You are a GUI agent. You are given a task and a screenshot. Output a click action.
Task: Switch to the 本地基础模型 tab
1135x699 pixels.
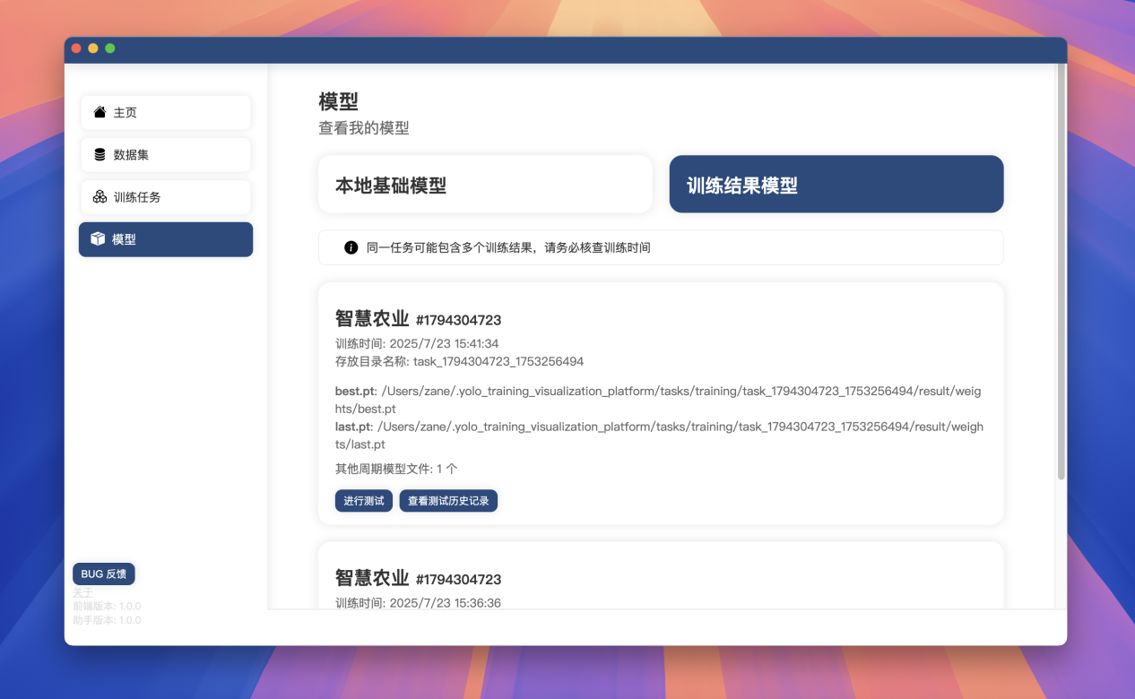click(x=484, y=184)
